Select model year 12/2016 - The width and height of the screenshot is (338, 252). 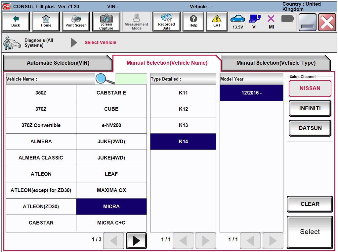252,93
